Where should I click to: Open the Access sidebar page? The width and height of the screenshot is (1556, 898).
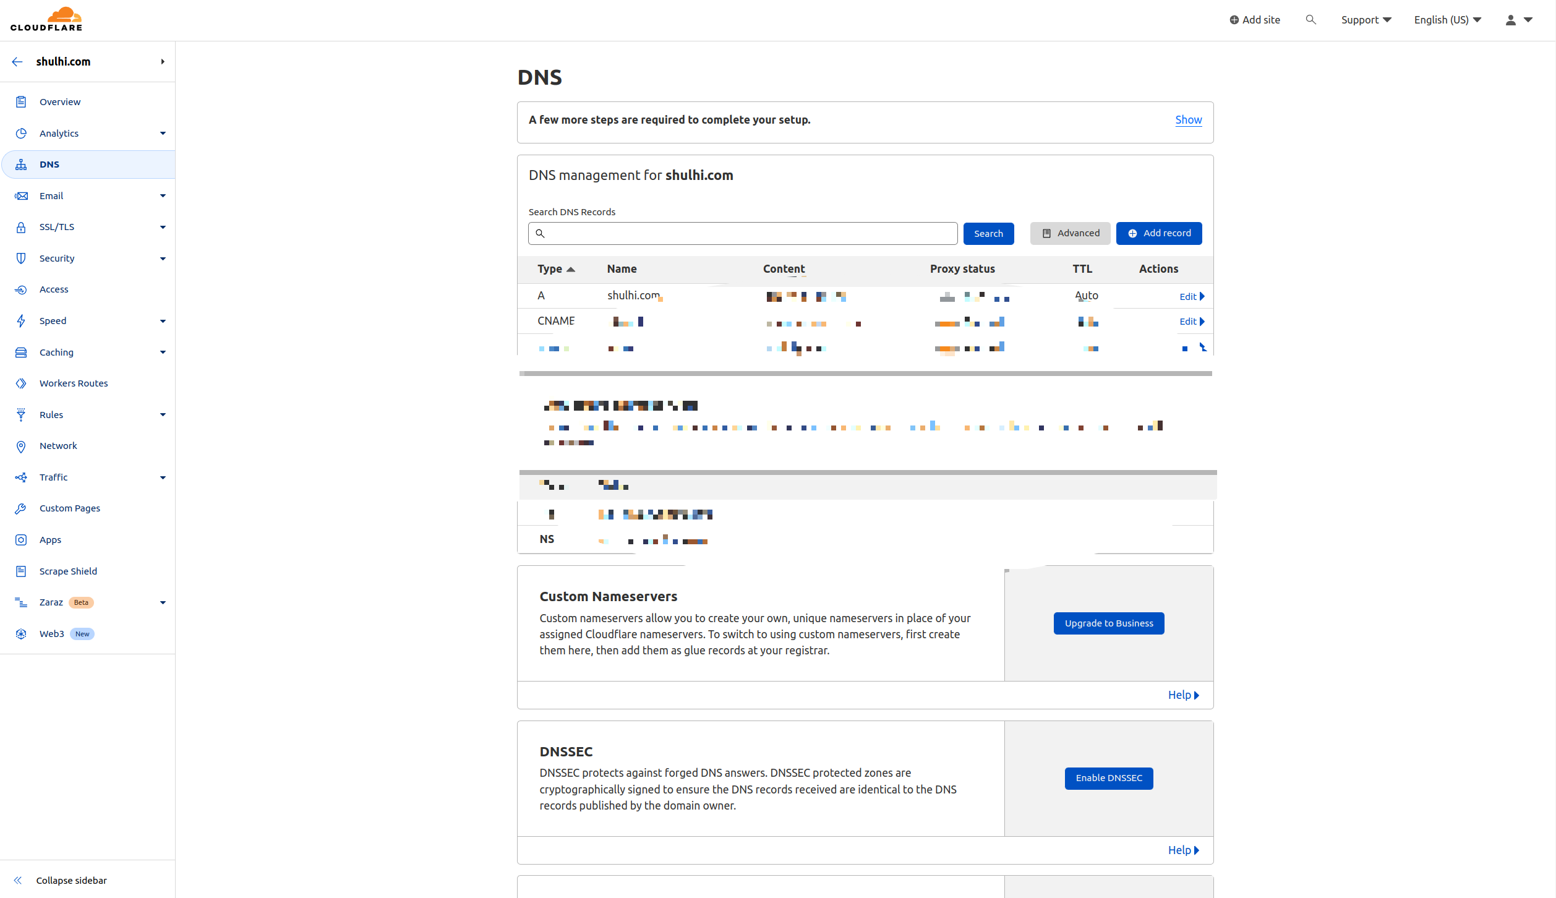tap(54, 289)
